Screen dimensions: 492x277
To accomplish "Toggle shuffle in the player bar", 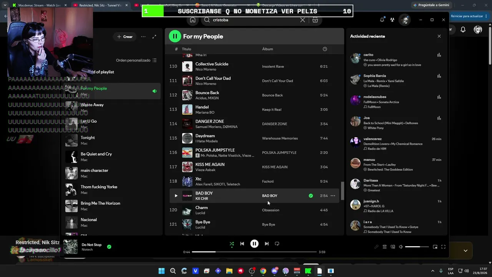I will pos(231,244).
